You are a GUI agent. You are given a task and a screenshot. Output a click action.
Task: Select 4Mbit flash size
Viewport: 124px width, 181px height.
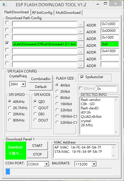click(57, 85)
